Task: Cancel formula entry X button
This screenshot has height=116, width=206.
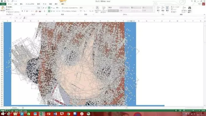Action: pos(17,18)
